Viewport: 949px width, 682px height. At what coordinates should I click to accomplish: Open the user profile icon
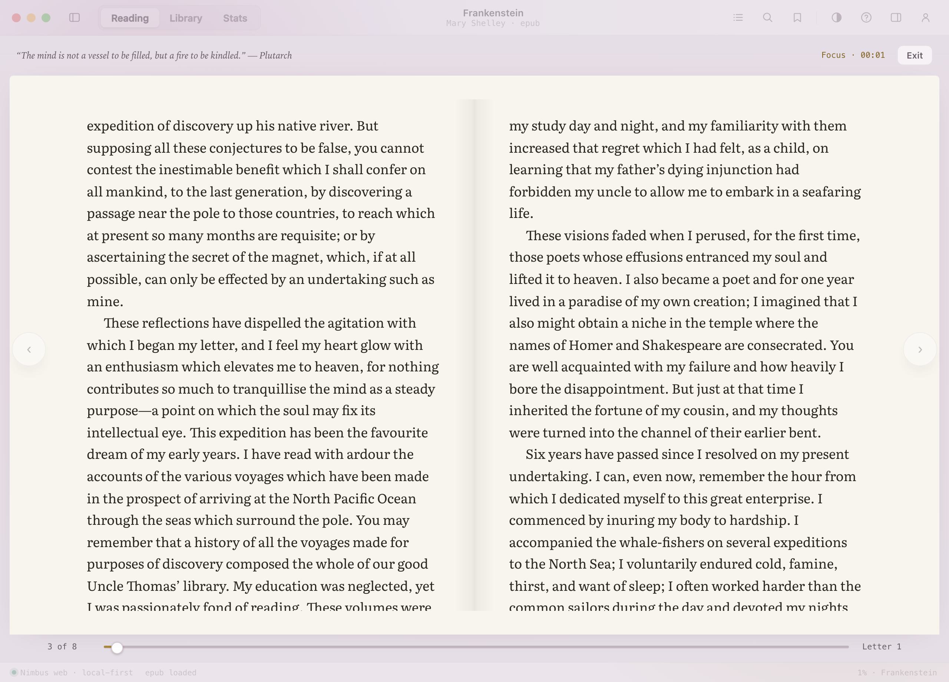pyautogui.click(x=926, y=17)
